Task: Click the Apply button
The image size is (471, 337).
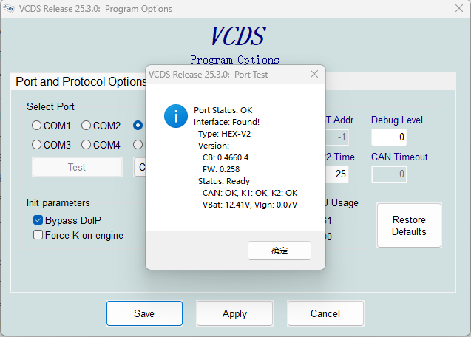Action: [x=234, y=313]
